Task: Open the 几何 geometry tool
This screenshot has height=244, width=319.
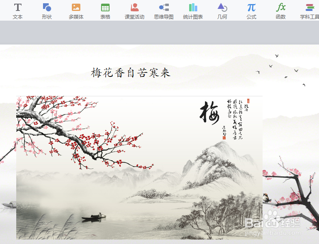Action: (222, 11)
